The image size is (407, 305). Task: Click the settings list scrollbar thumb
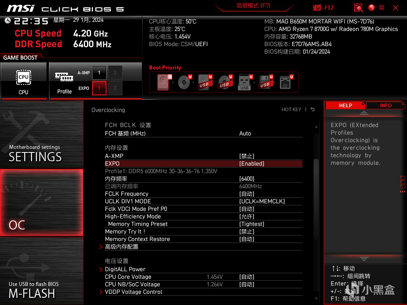click(316, 199)
